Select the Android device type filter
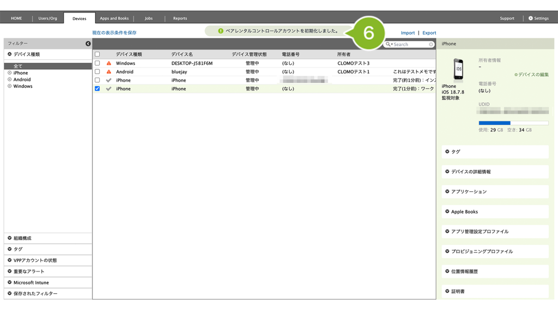The height and width of the screenshot is (314, 558). pyautogui.click(x=22, y=80)
